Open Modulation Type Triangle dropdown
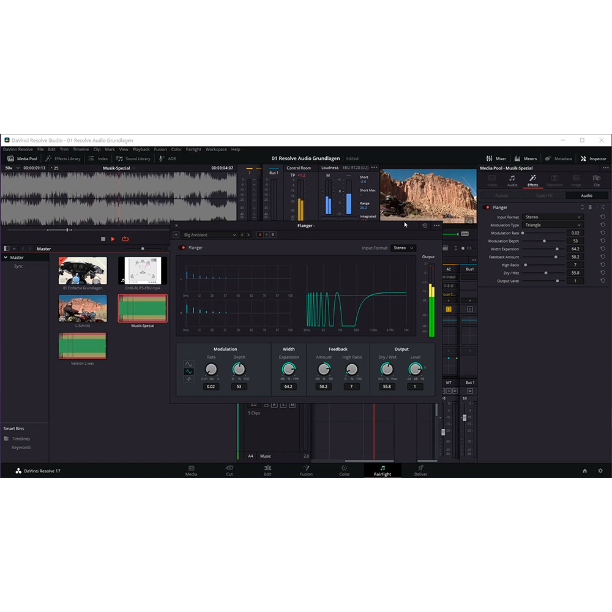The image size is (612, 612). tap(552, 225)
